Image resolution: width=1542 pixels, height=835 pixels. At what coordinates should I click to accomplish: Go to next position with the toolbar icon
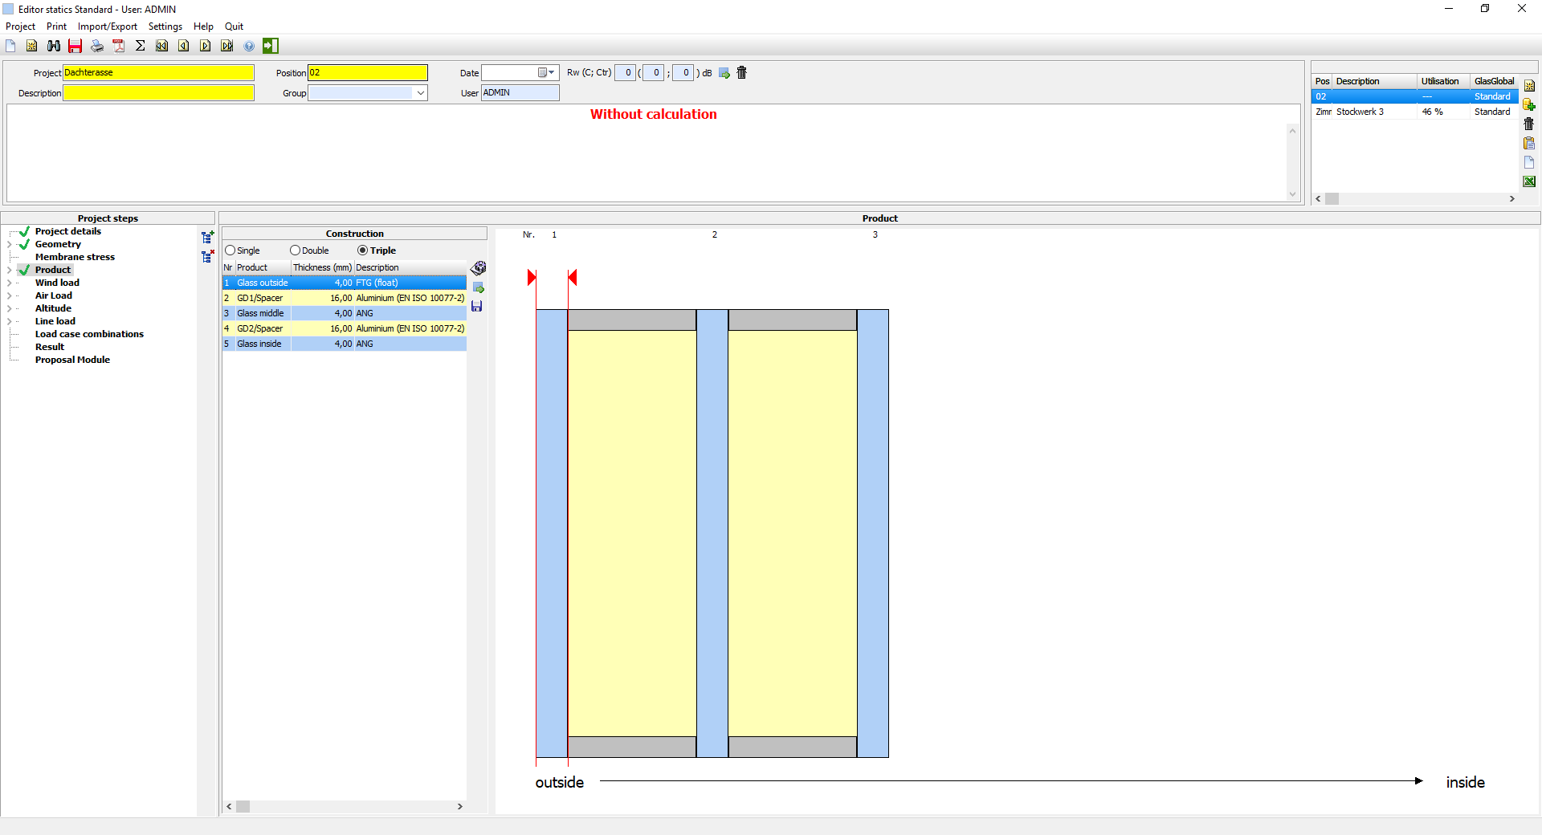coord(206,46)
